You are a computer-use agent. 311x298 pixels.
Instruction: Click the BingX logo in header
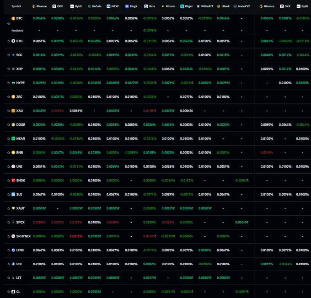coord(127,6)
